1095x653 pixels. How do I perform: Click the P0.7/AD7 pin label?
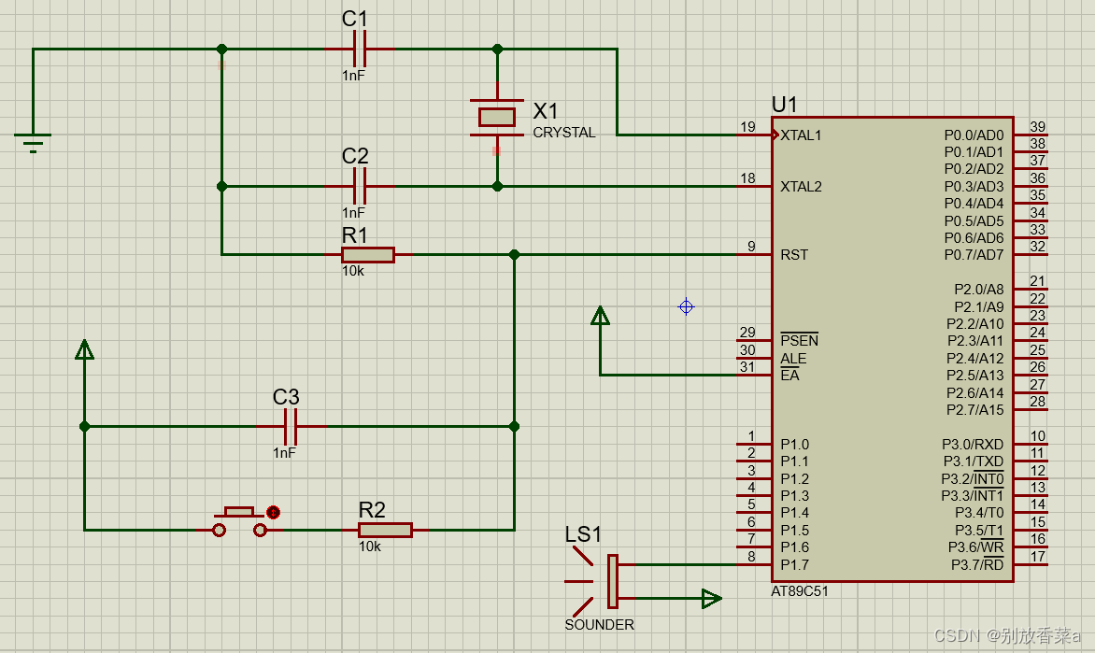tap(974, 255)
